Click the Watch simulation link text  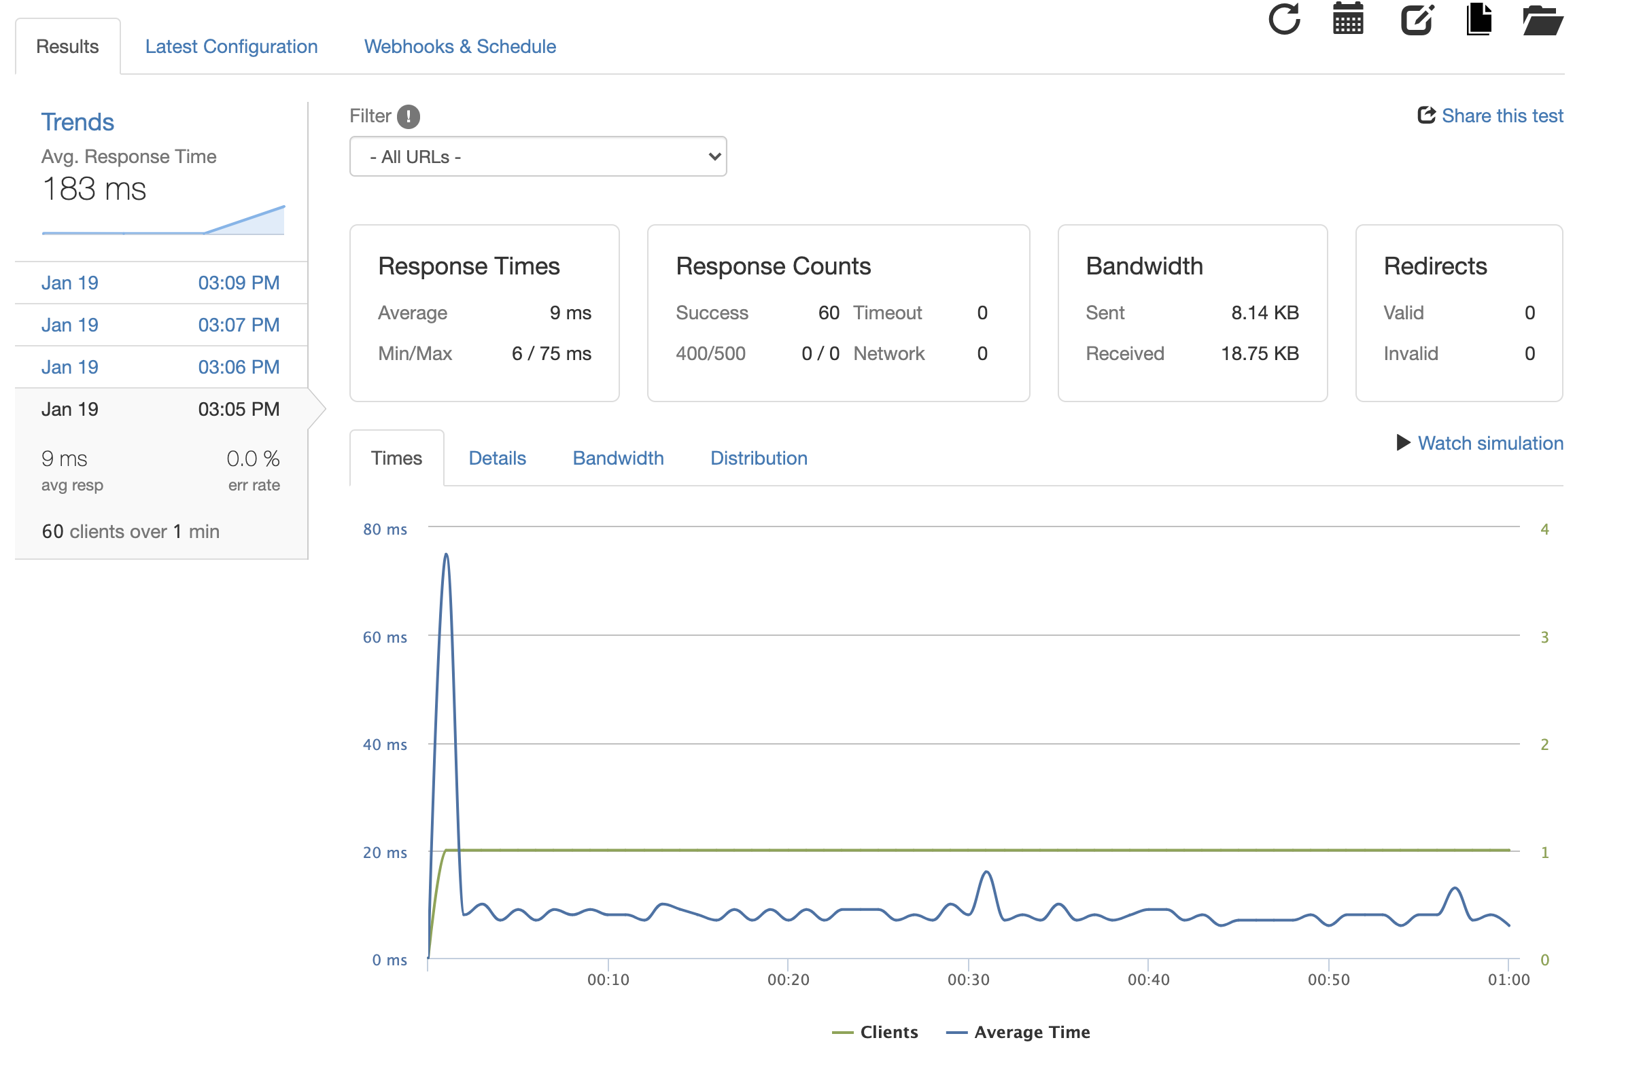coord(1490,443)
